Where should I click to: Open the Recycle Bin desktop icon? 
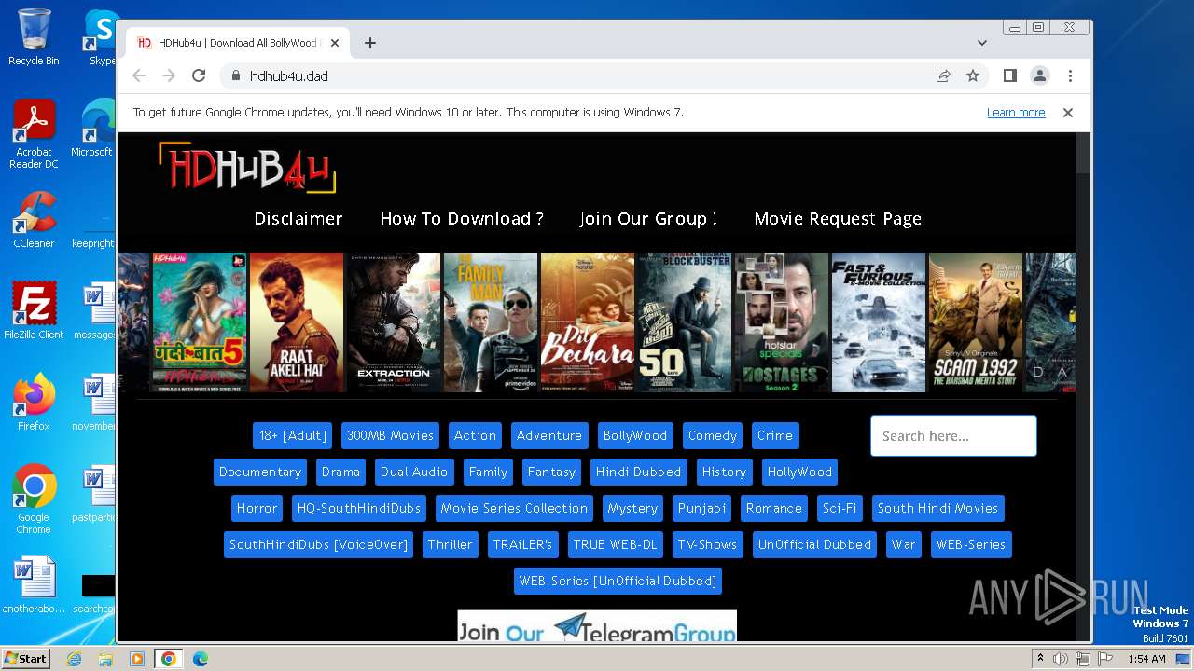(x=34, y=37)
